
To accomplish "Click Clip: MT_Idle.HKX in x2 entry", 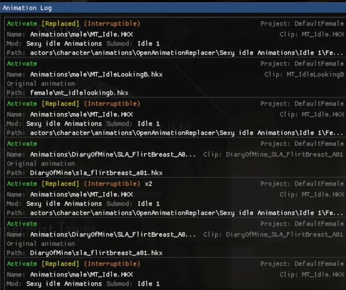I will click(x=312, y=195).
